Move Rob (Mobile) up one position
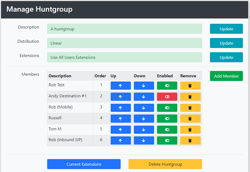This screenshot has height=172, width=250. click(x=121, y=108)
